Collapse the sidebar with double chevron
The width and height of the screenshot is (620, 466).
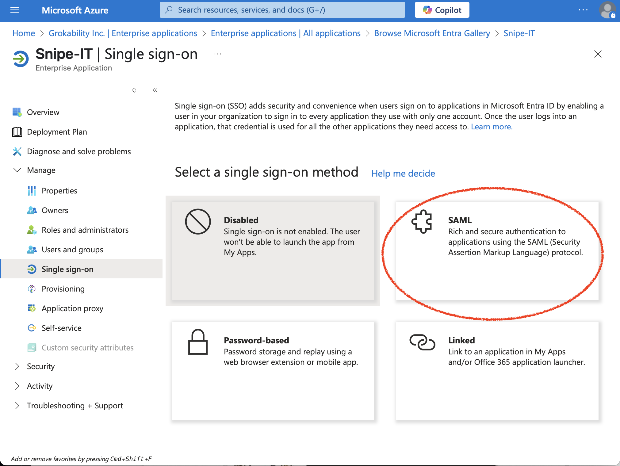click(x=155, y=90)
